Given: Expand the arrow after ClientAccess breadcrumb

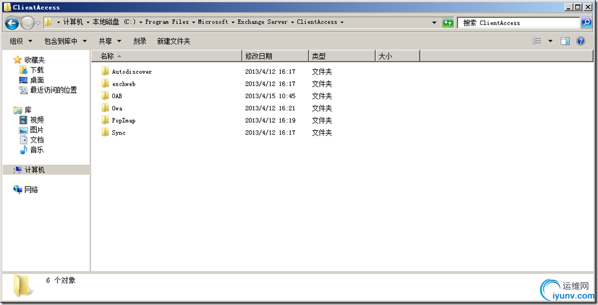Looking at the screenshot, I should pyautogui.click(x=342, y=23).
